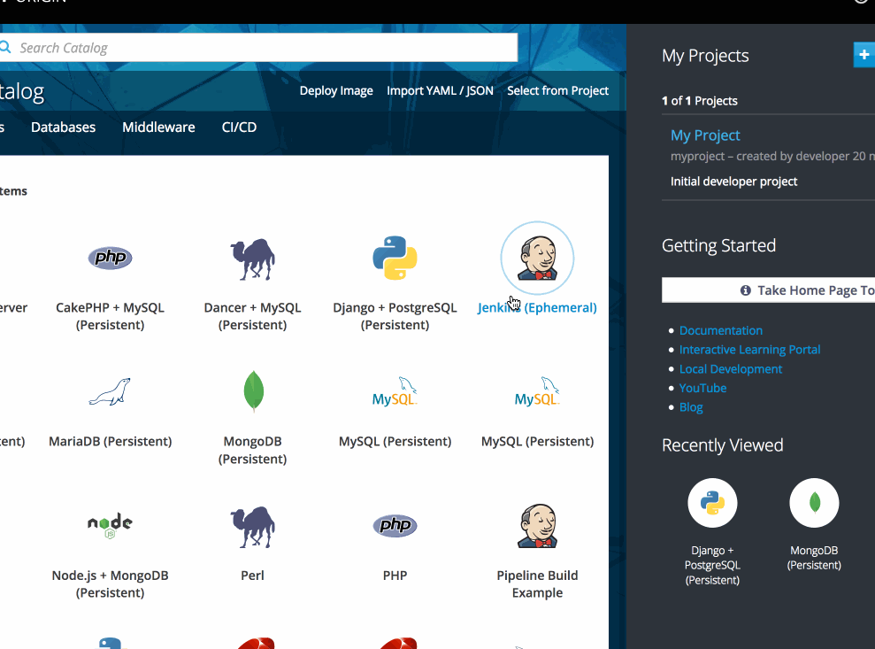875x649 pixels.
Task: Click the Node.js + MongoDB icon
Action: [x=110, y=526]
